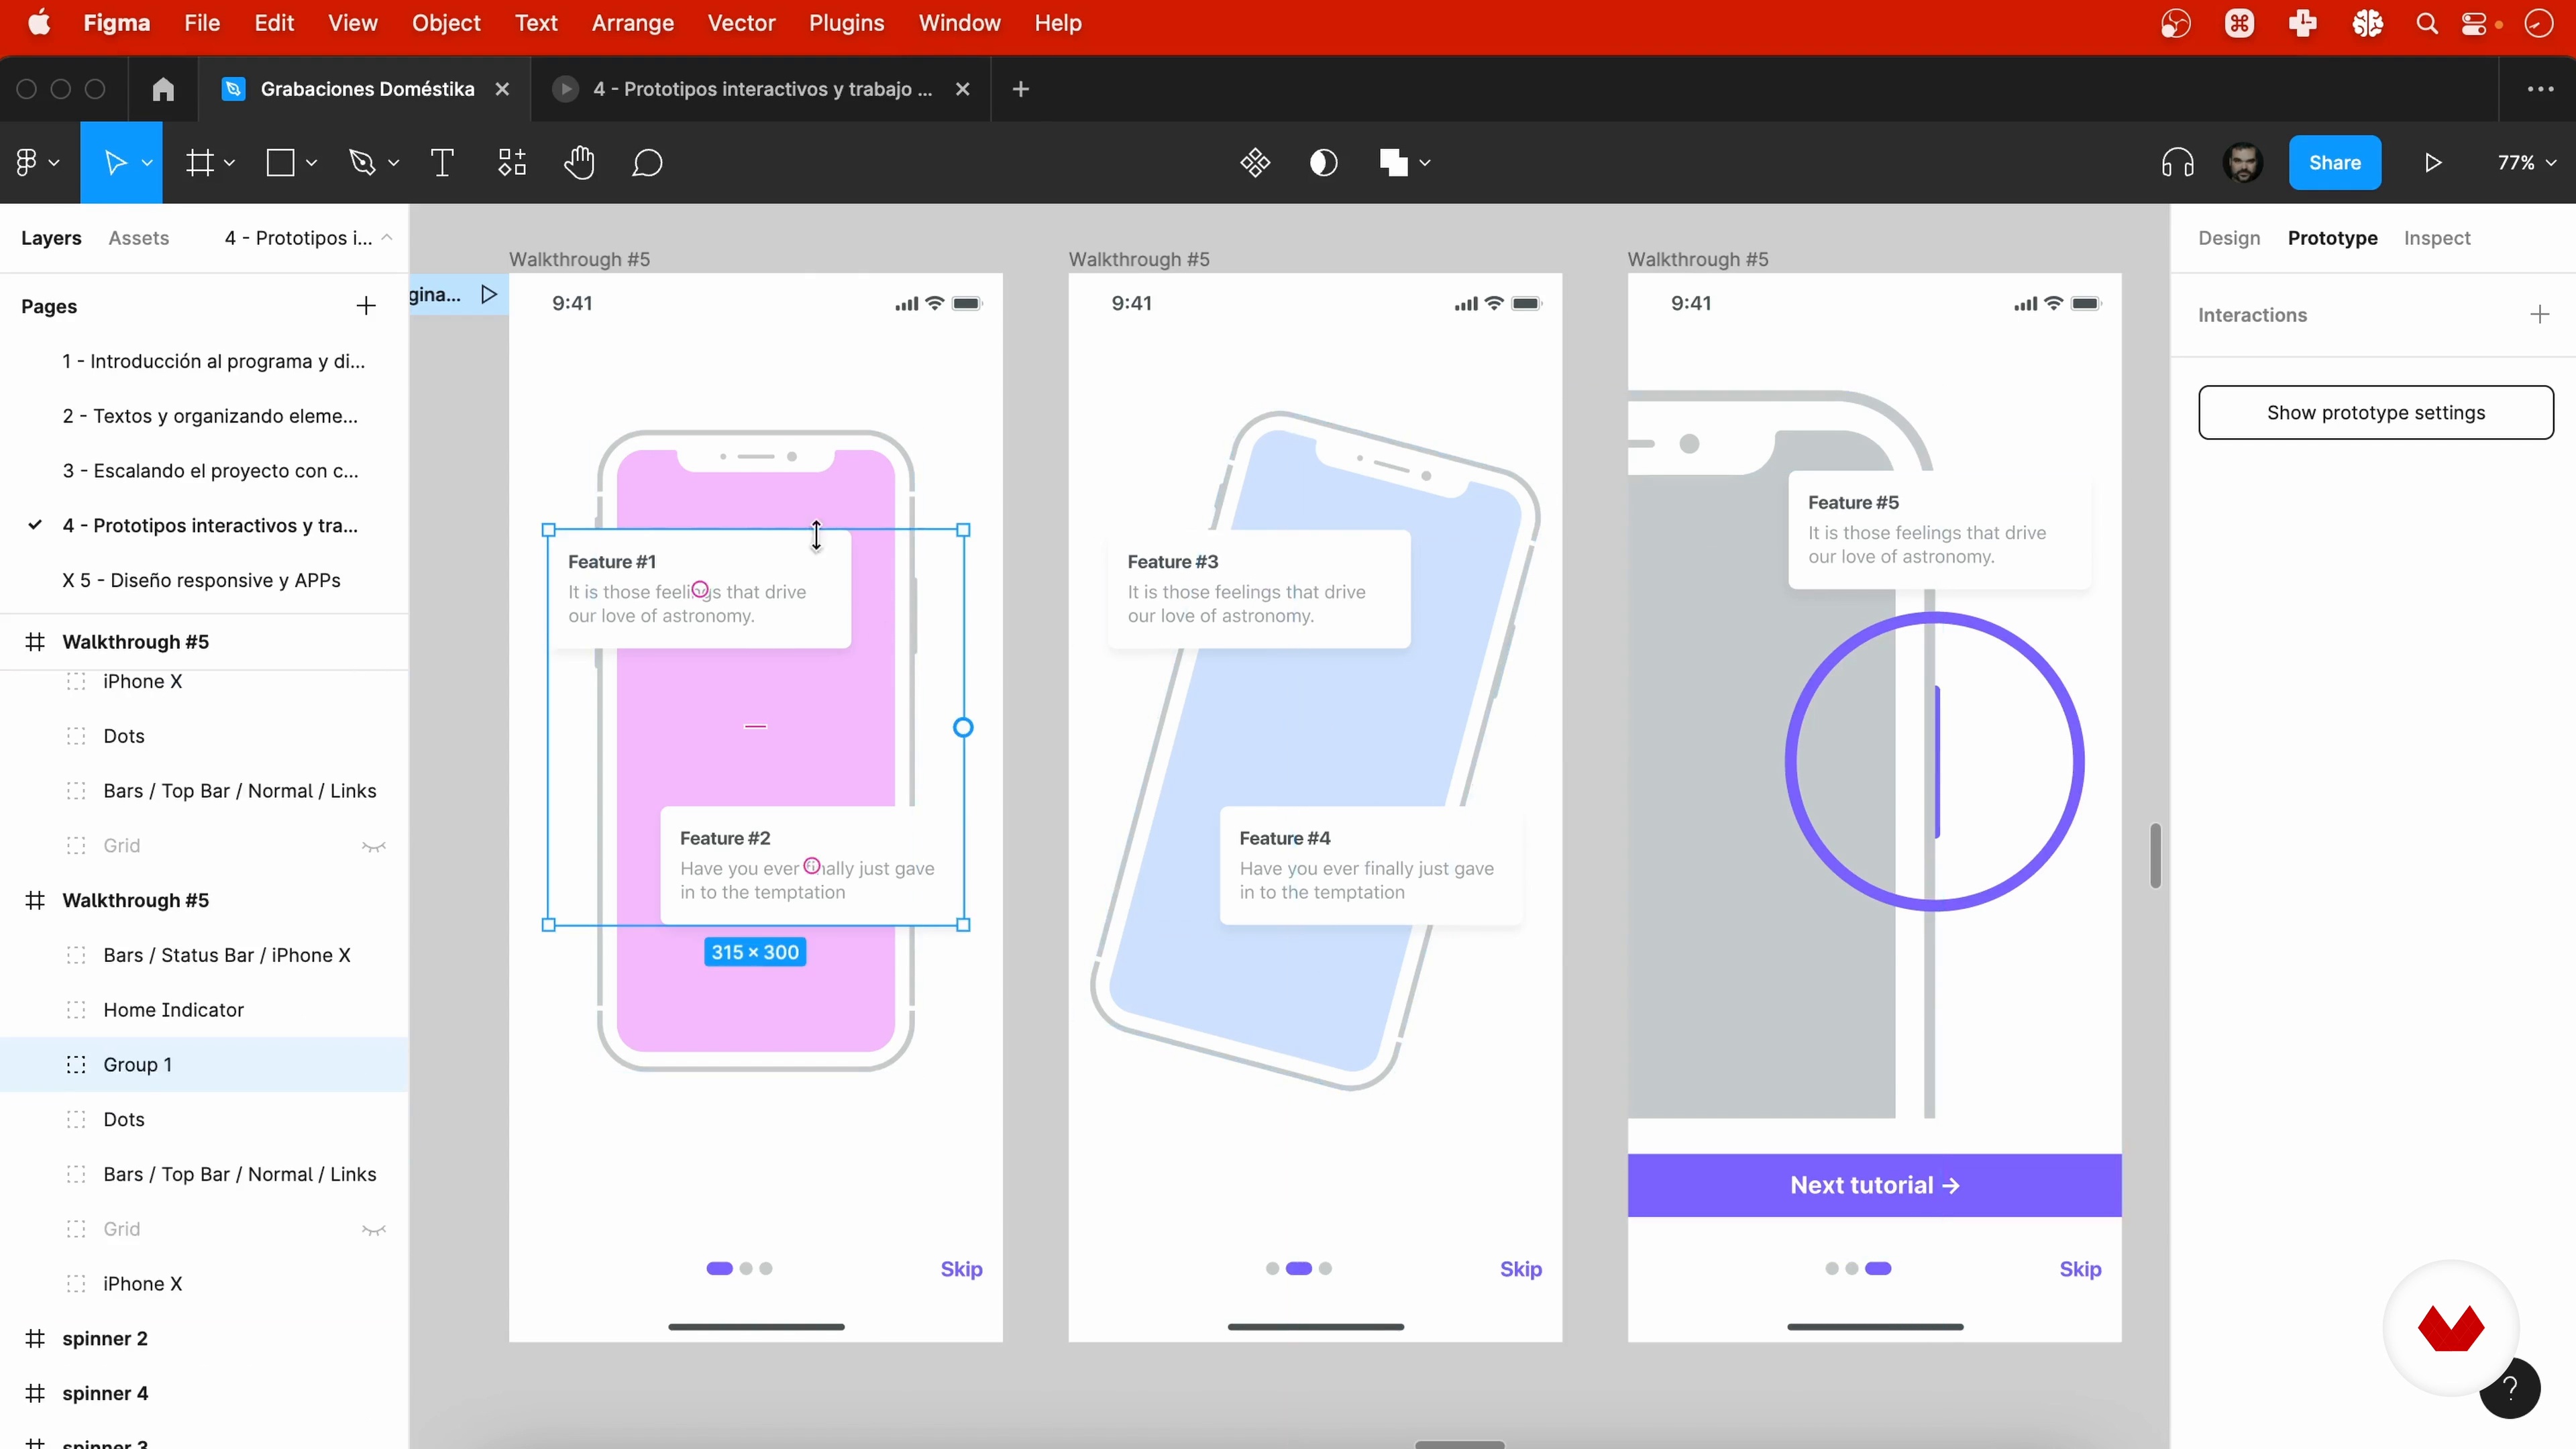Screen dimensions: 2576x1449
Task: Open macOS Spotlight search
Action: [x=2427, y=23]
